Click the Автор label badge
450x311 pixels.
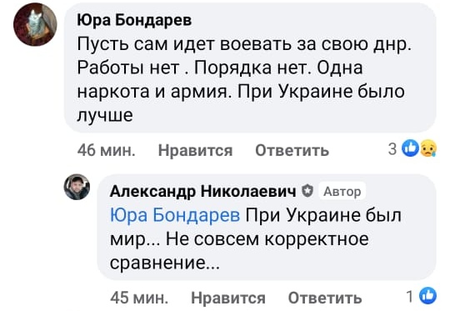(342, 191)
